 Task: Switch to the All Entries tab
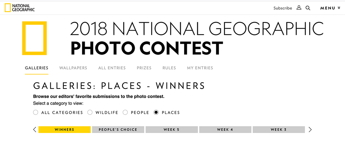[112, 68]
